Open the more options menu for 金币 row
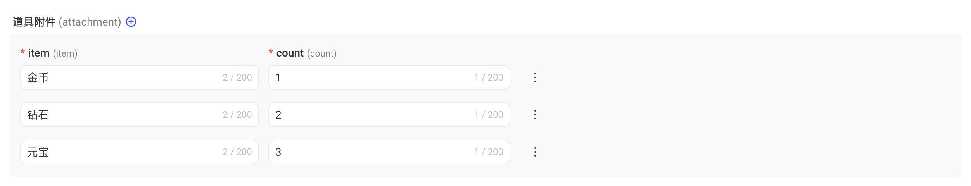The height and width of the screenshot is (186, 971). pos(535,77)
